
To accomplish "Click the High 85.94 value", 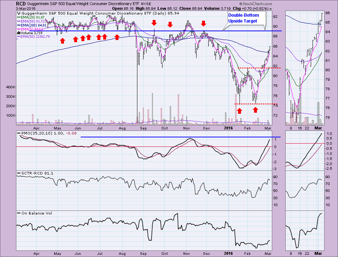I will pos(145,9).
